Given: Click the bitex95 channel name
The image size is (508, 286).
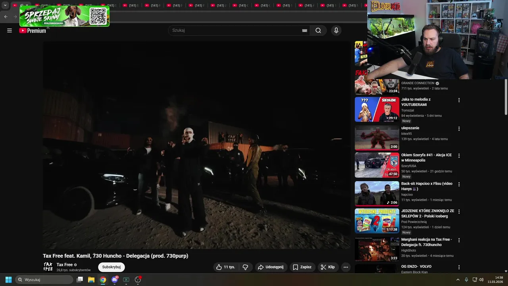Looking at the screenshot, I should point(406,134).
